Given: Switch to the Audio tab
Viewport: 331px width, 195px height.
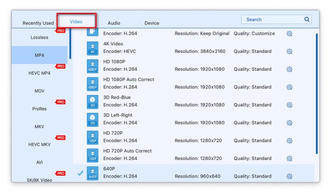Looking at the screenshot, I should click(114, 23).
